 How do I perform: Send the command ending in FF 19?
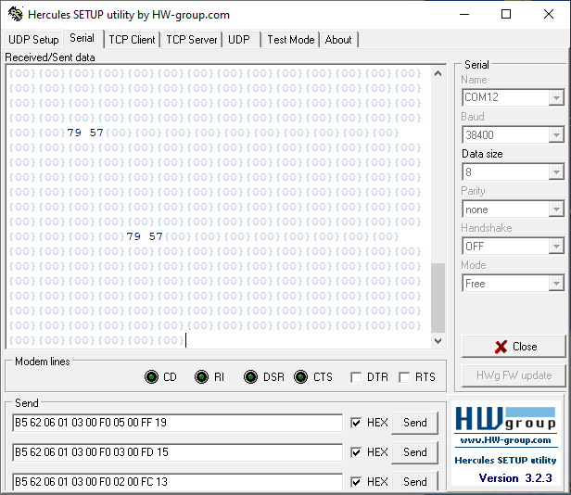(x=414, y=423)
